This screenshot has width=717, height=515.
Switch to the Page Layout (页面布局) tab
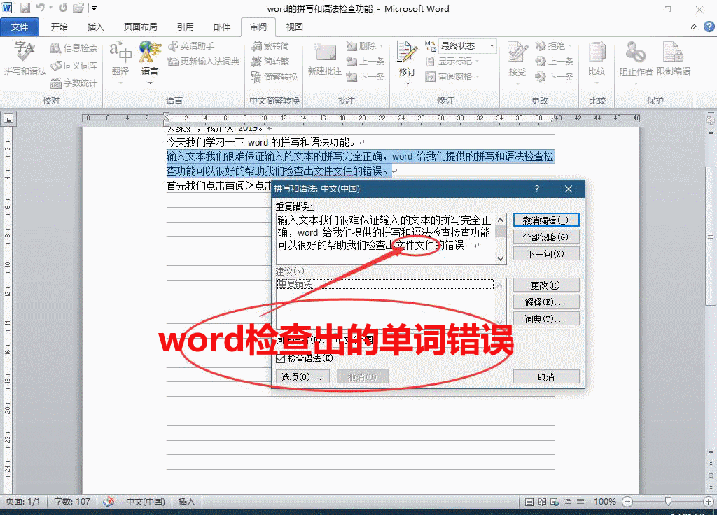coord(140,27)
